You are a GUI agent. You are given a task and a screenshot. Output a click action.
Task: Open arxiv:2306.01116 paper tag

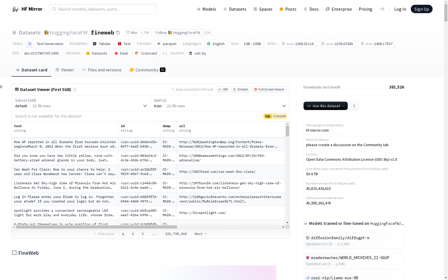point(298,44)
